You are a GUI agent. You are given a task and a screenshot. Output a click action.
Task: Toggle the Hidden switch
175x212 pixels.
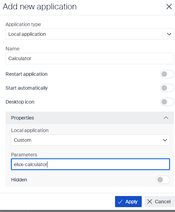coord(163,180)
